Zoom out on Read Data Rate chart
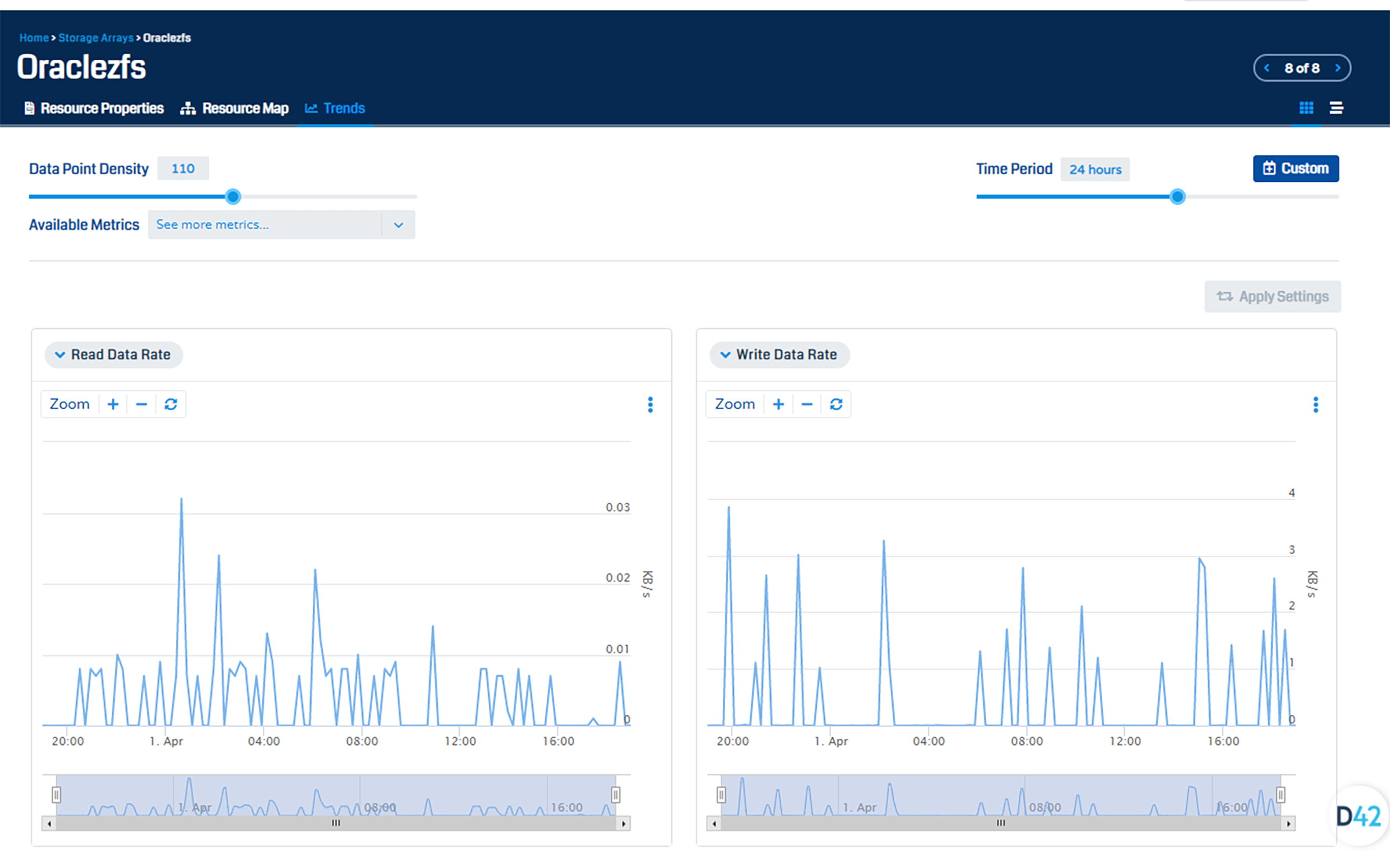Viewport: 1390px width, 854px height. [141, 404]
